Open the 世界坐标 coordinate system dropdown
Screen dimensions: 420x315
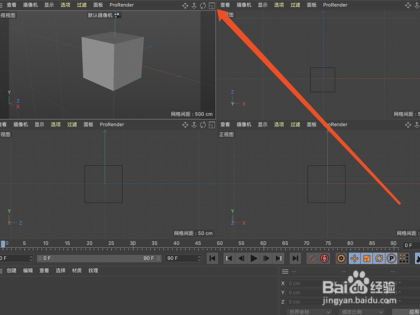[309, 312]
